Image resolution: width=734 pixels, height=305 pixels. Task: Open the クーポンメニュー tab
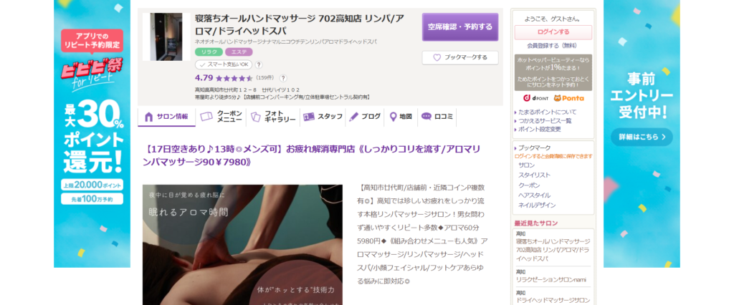pyautogui.click(x=221, y=117)
